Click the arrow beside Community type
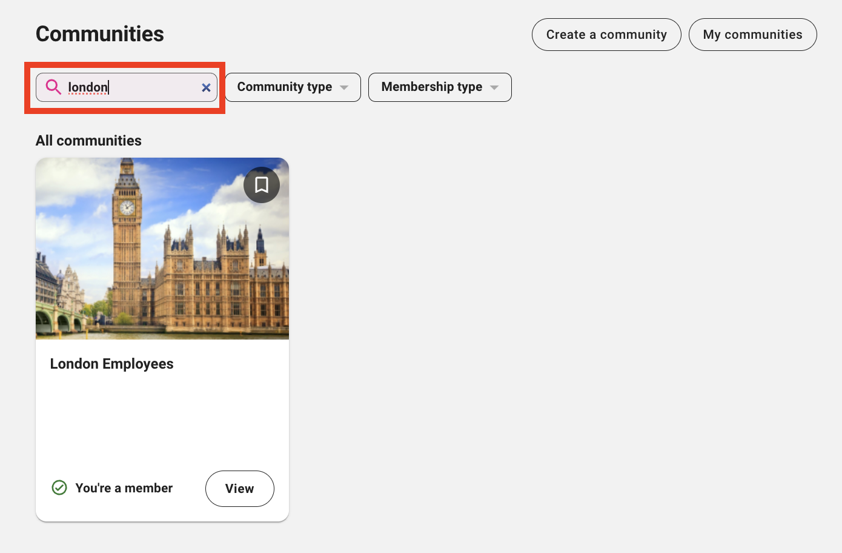The height and width of the screenshot is (553, 842). 344,88
